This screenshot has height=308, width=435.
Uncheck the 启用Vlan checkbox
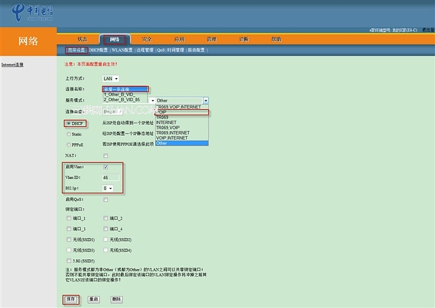click(106, 167)
